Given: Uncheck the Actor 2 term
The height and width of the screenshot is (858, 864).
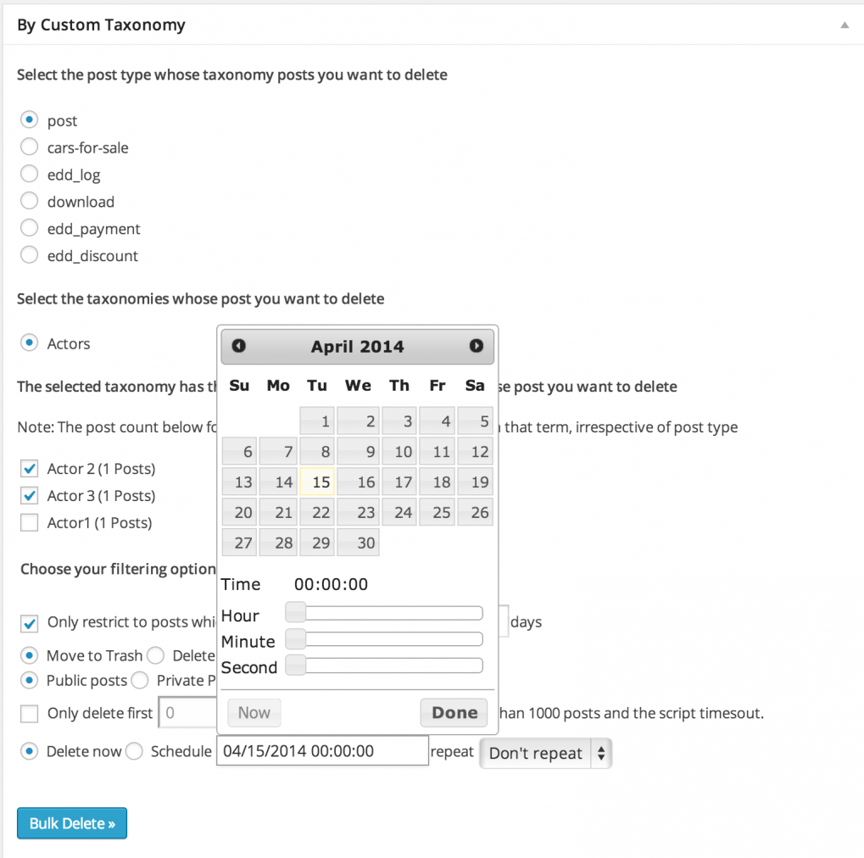Looking at the screenshot, I should click(x=29, y=468).
